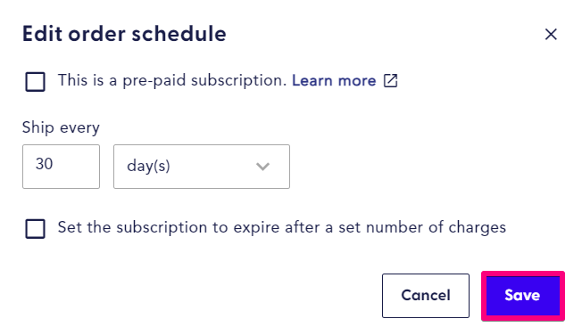Screen dimensions: 582x335
Task: Open the Learn more link
Action: [334, 80]
